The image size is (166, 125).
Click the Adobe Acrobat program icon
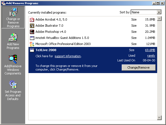click(x=32, y=20)
